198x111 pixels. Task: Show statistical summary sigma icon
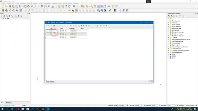[x=105, y=6]
